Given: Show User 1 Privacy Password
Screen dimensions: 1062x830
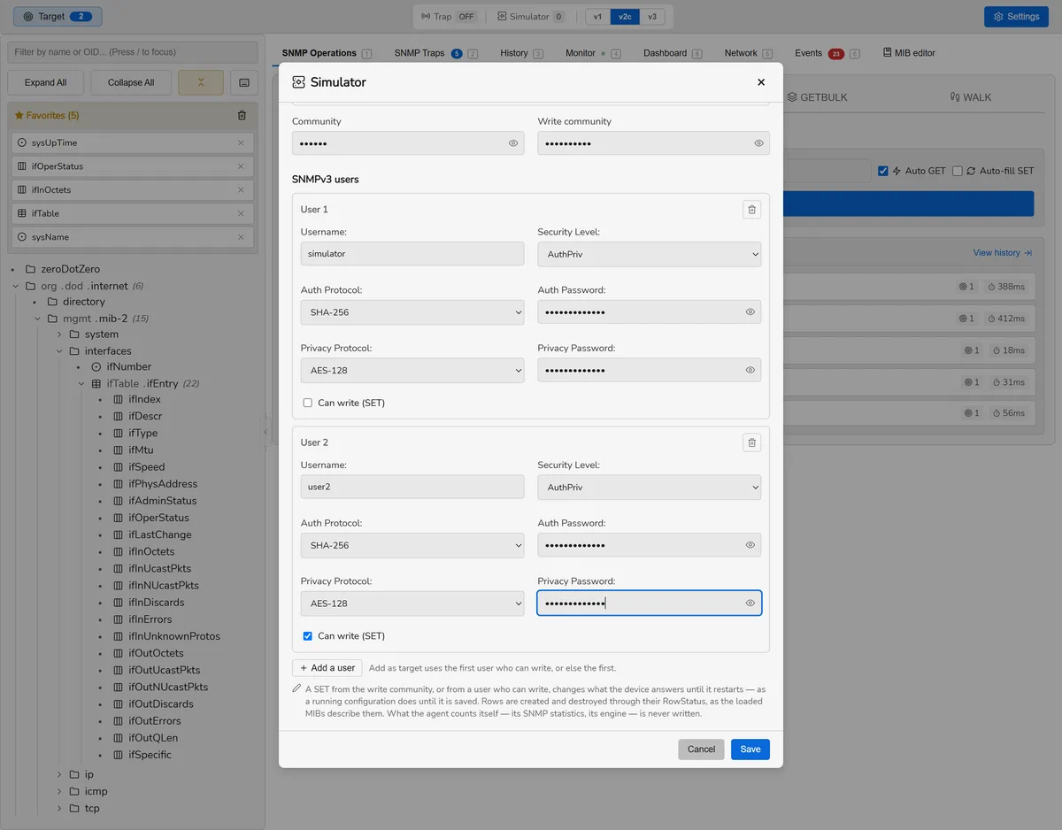Looking at the screenshot, I should [750, 371].
